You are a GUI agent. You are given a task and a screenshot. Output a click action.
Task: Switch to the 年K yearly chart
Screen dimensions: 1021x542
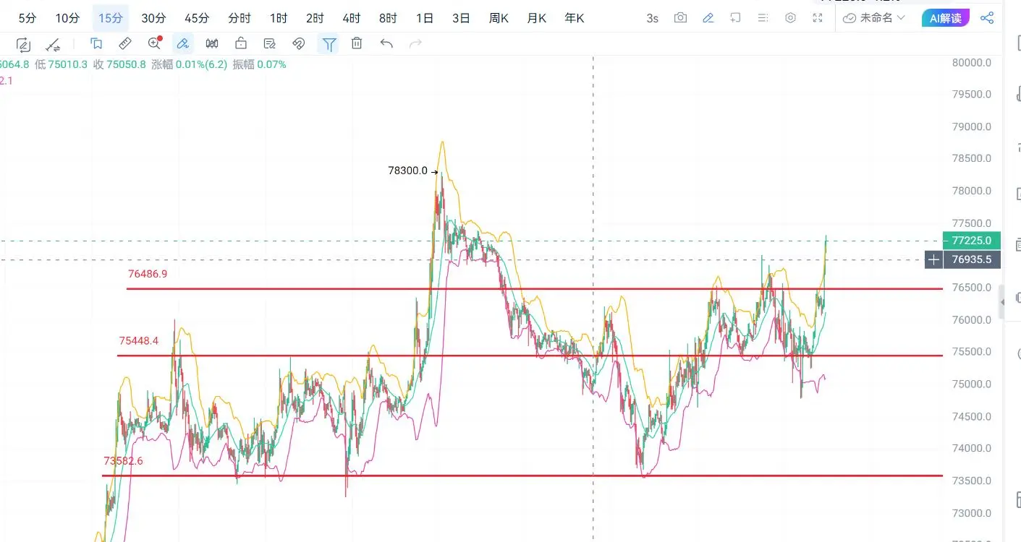click(x=575, y=18)
